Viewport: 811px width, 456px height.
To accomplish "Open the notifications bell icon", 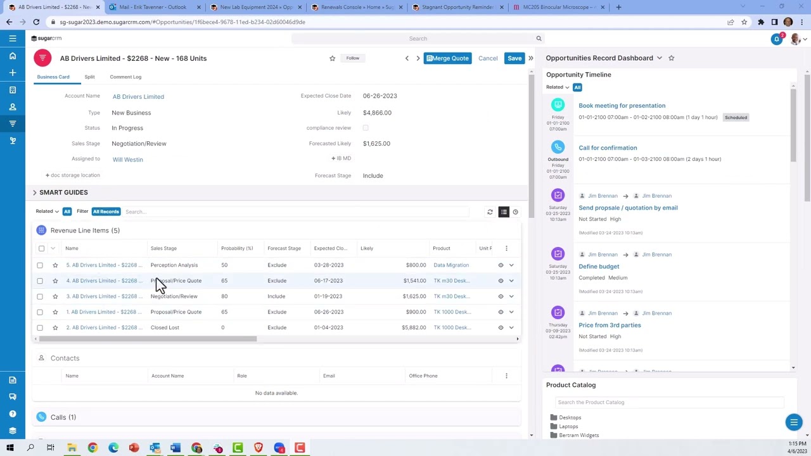I will click(777, 39).
